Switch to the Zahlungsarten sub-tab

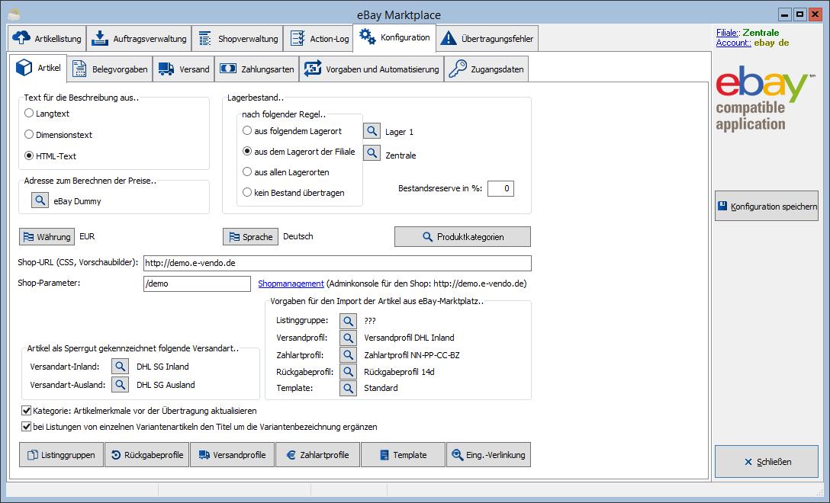(257, 69)
